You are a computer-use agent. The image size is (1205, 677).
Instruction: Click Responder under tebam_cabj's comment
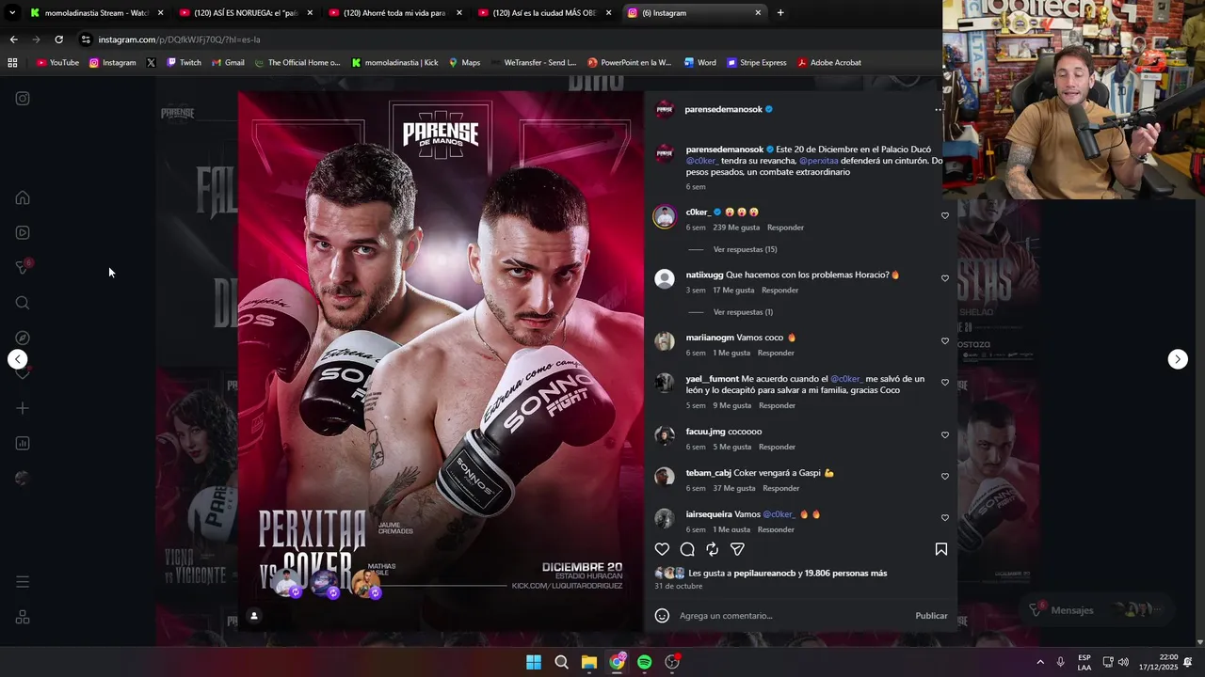tap(781, 489)
